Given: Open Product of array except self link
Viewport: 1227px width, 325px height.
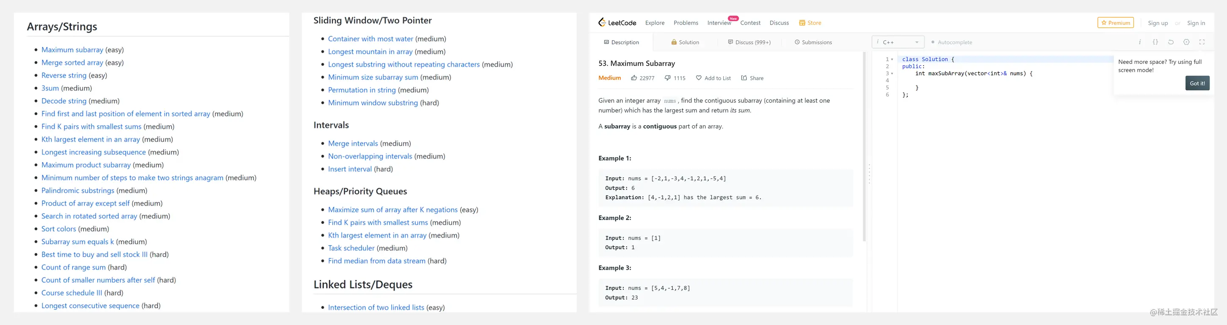Looking at the screenshot, I should [x=85, y=203].
